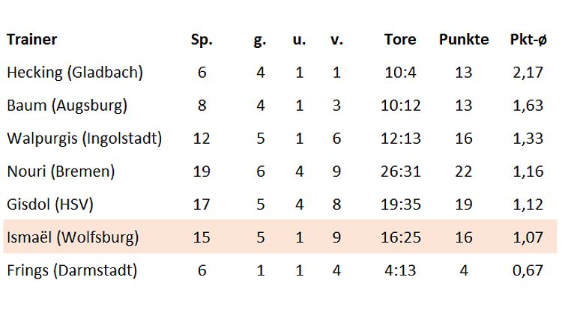562x316 pixels.
Task: Click Ismaël's 1,07 points average
Action: pos(528,237)
